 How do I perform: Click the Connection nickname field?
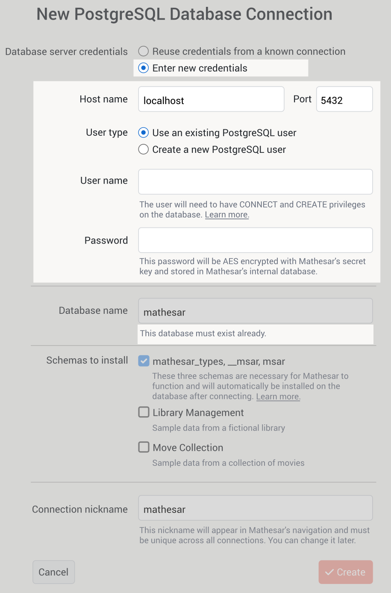[256, 508]
